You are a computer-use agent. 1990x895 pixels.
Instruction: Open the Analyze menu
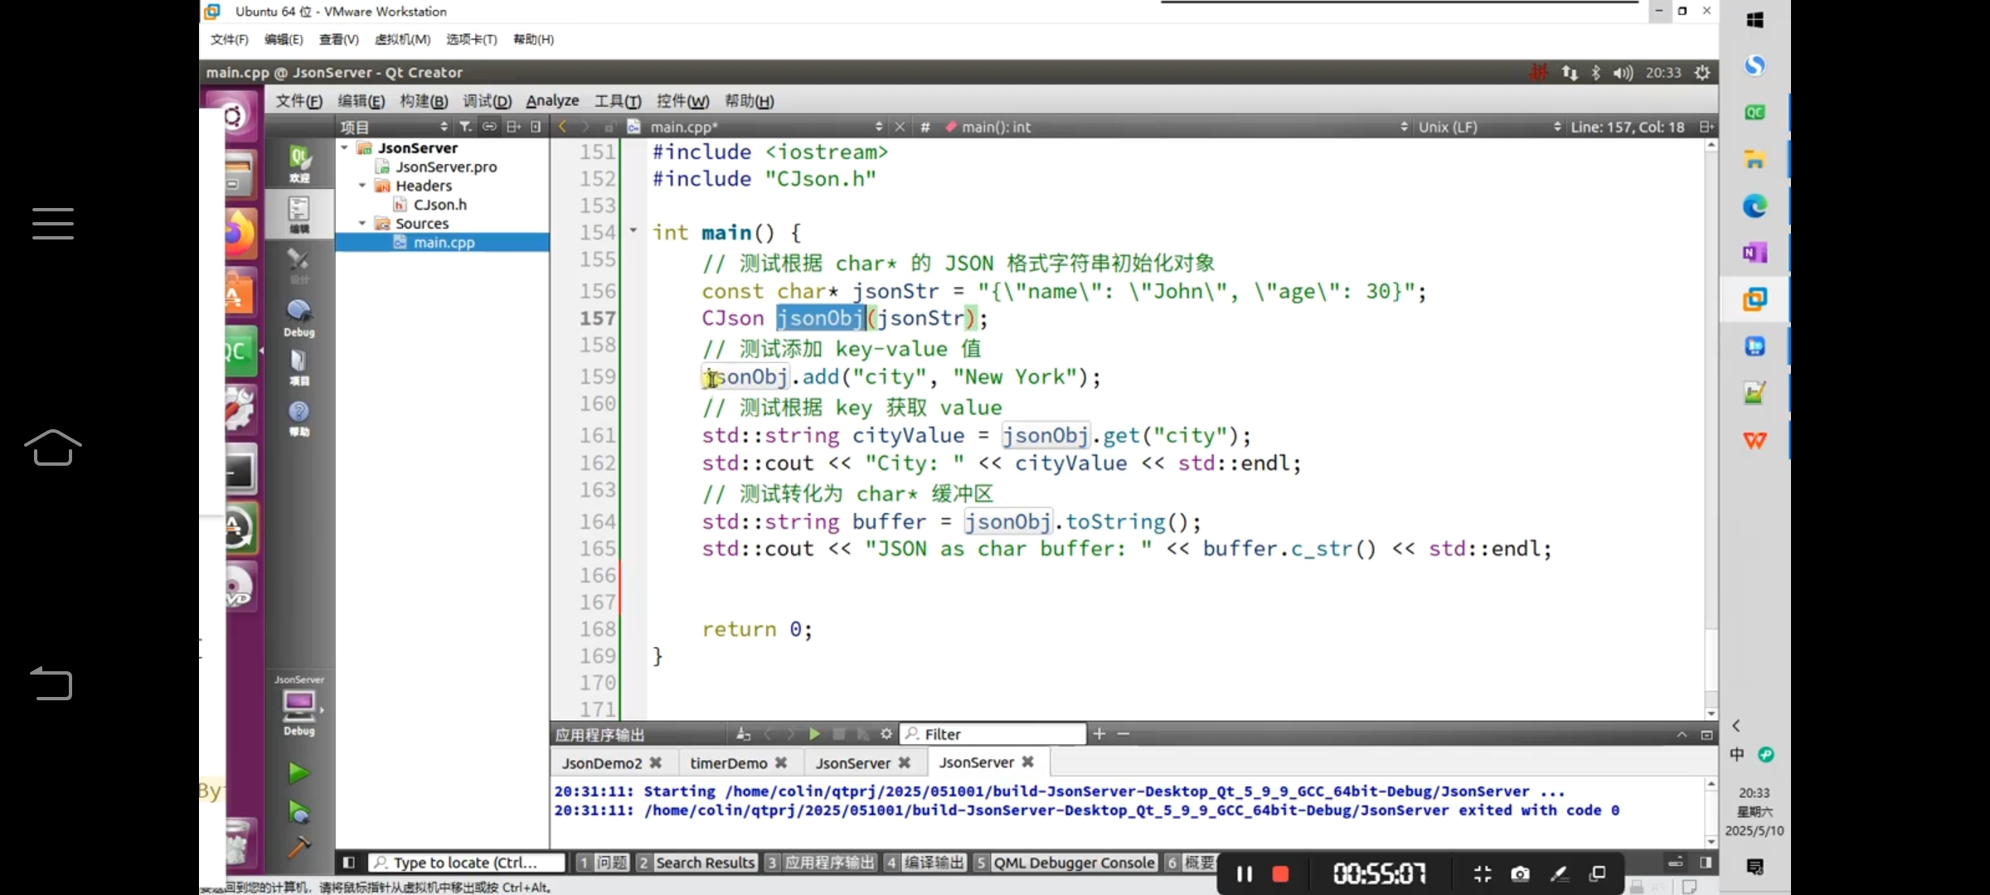[552, 101]
